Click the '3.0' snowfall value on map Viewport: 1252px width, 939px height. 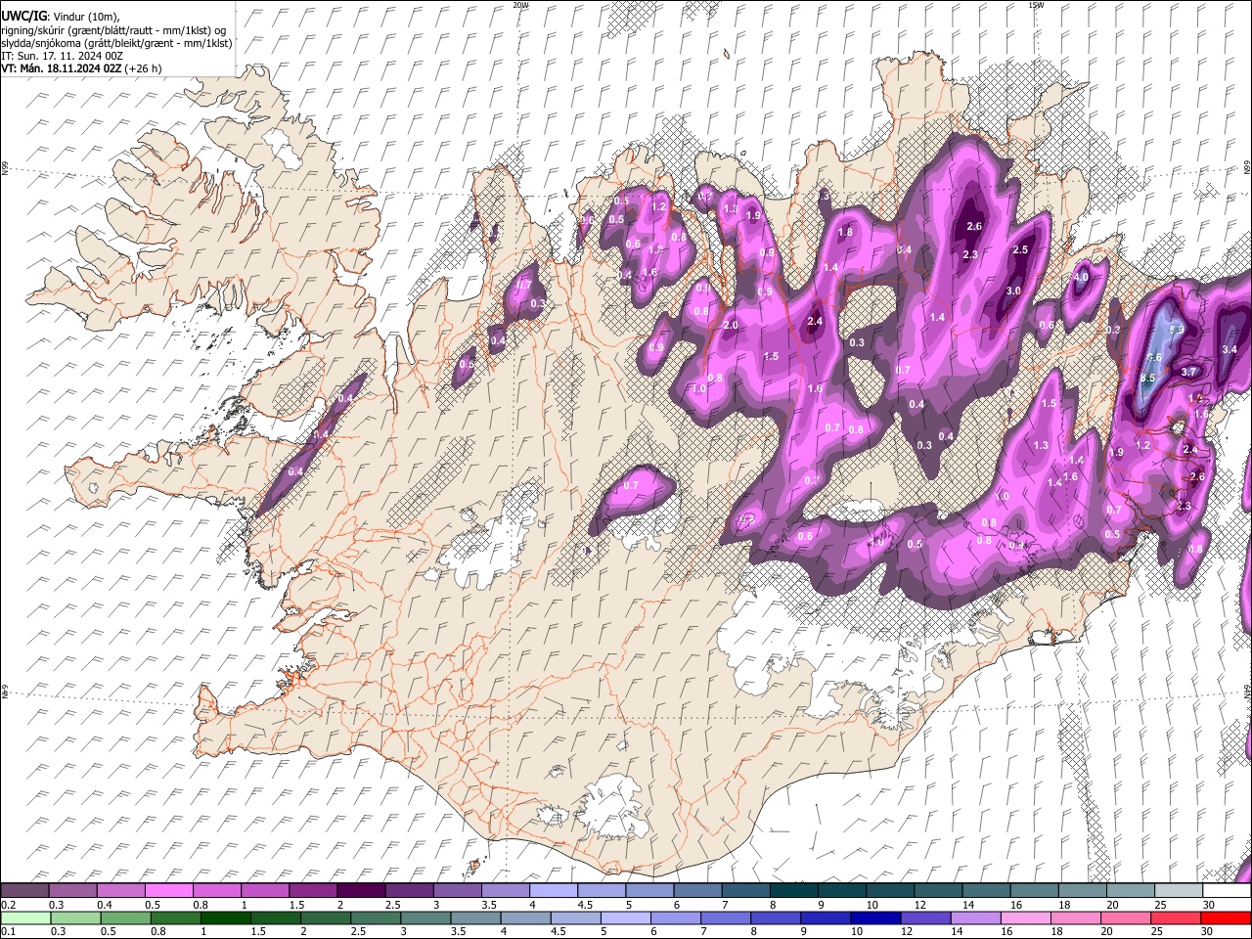click(1013, 291)
